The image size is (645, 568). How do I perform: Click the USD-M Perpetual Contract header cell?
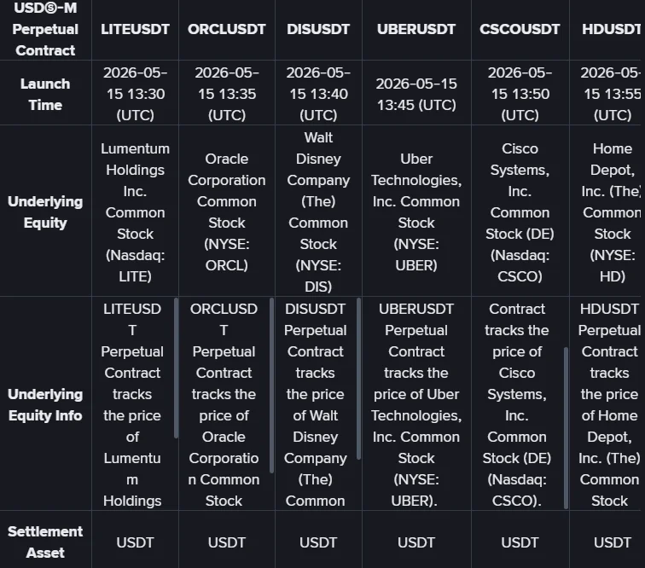[45, 30]
